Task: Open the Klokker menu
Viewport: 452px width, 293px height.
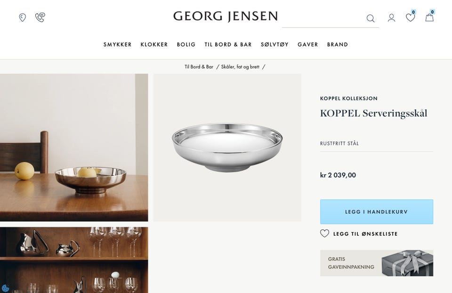Action: point(154,44)
